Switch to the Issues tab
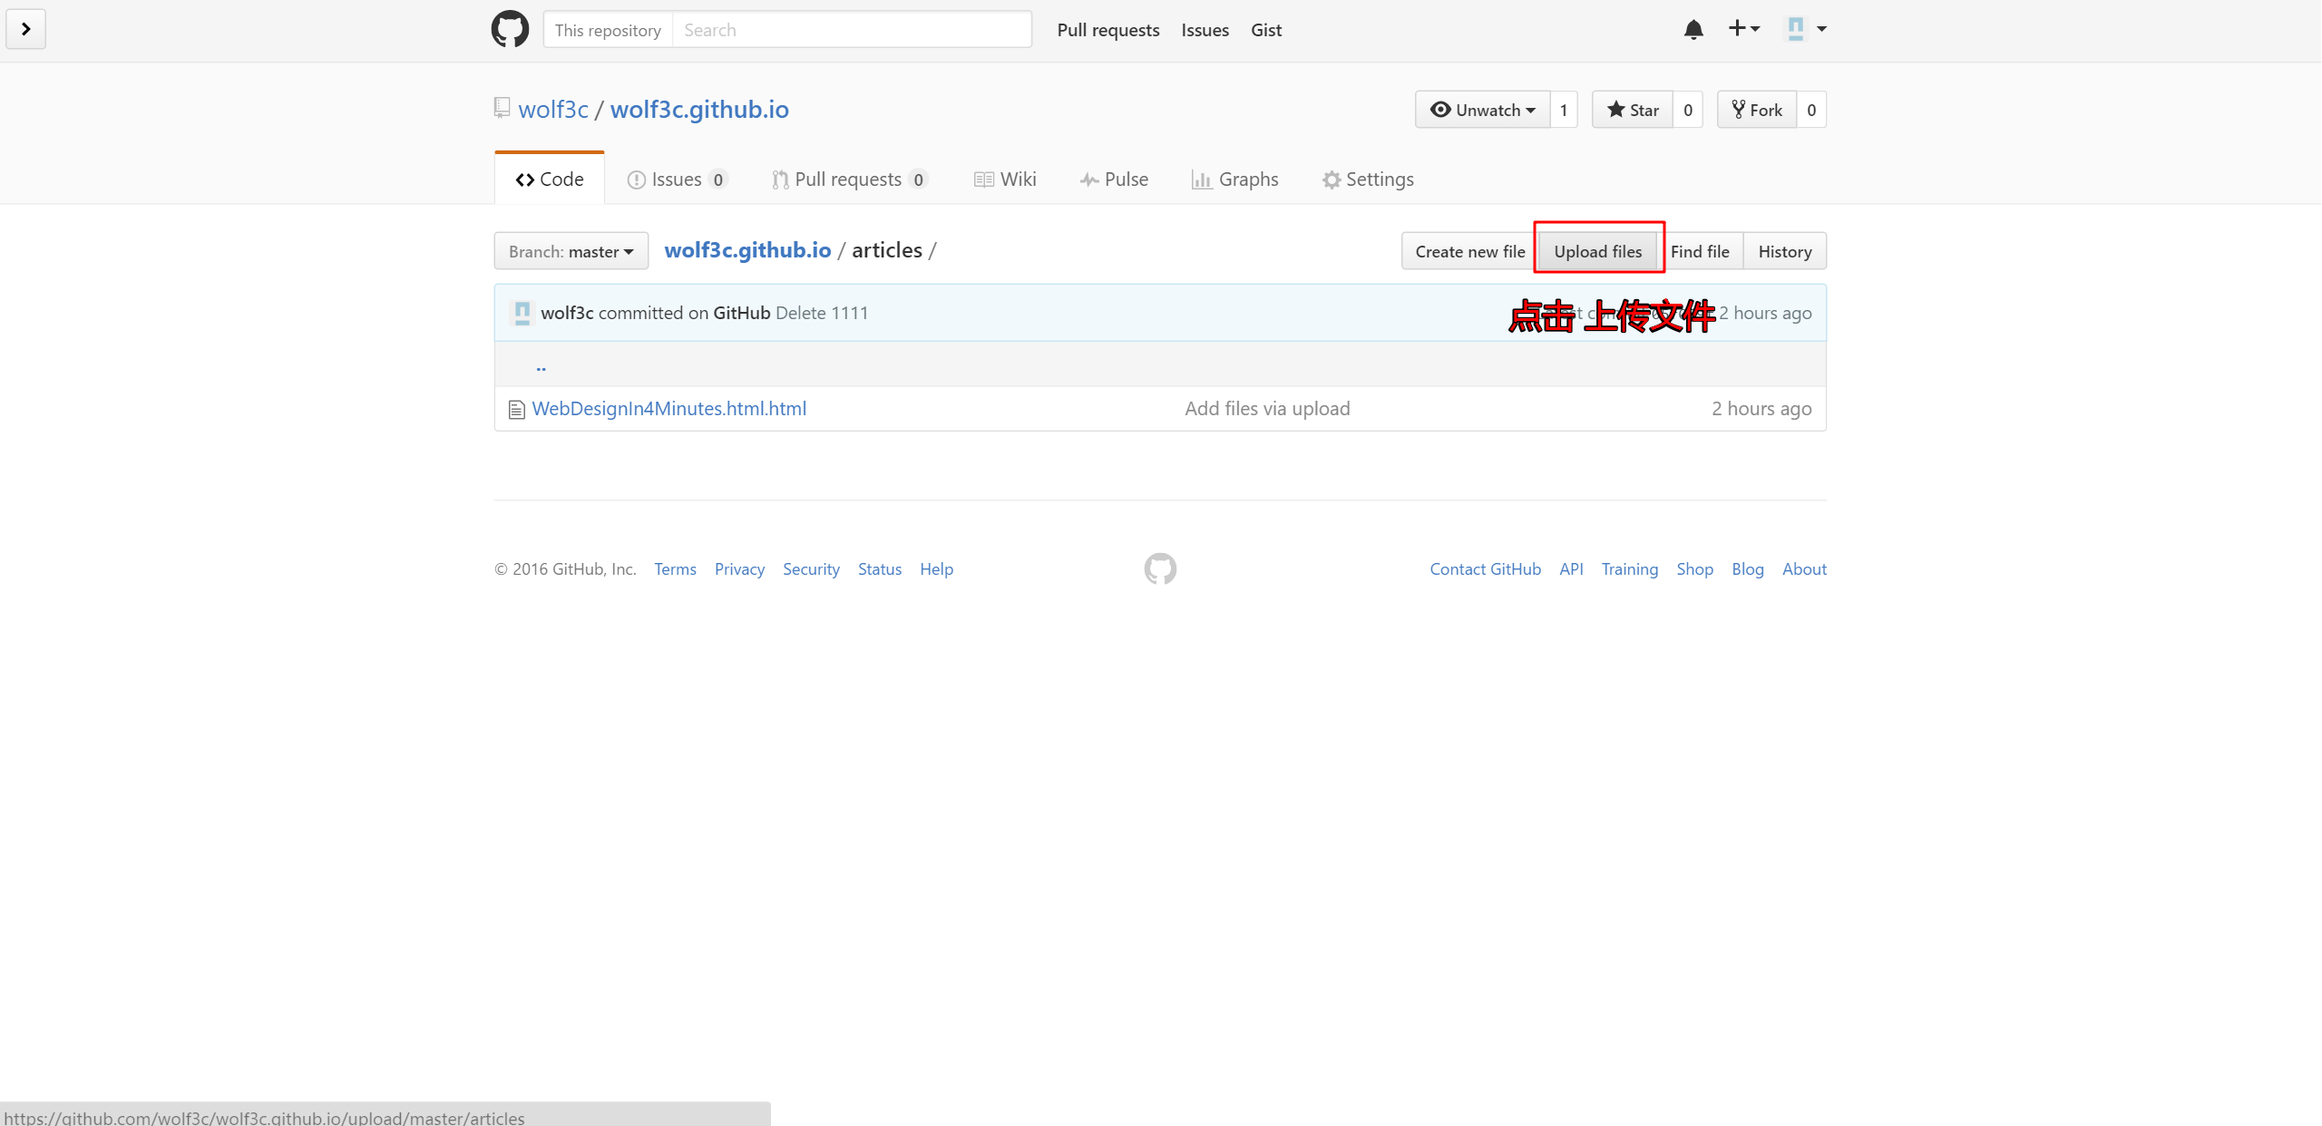Viewport: 2322px width, 1126px height. (677, 180)
